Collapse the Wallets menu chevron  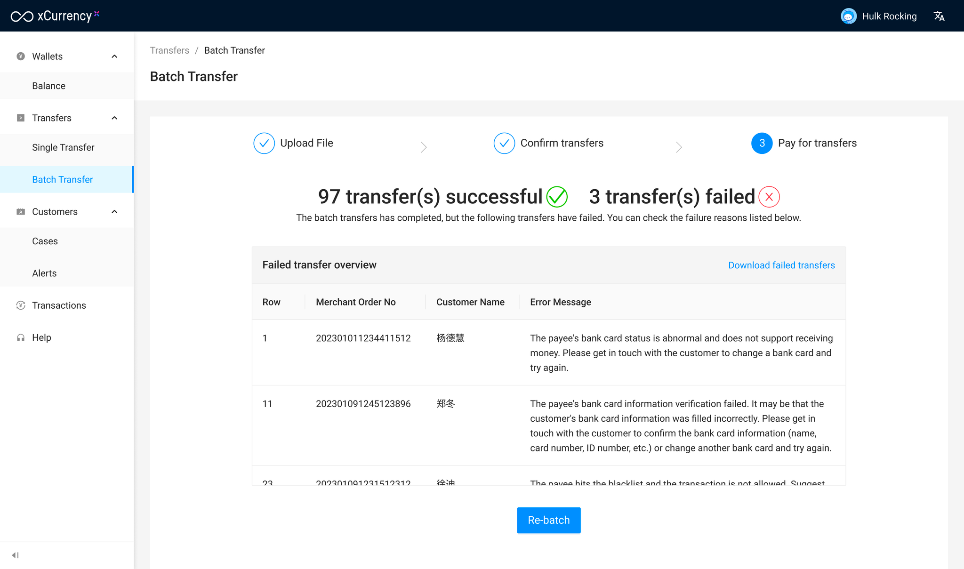(x=114, y=56)
